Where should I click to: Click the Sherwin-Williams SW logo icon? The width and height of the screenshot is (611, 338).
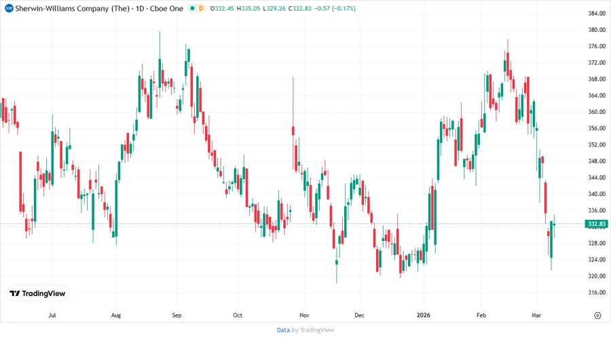pos(9,8)
